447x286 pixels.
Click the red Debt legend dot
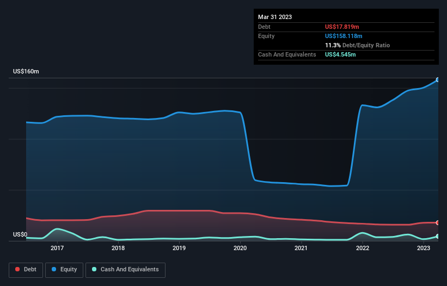pos(17,269)
